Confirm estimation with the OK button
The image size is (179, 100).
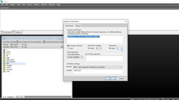pos(110,78)
